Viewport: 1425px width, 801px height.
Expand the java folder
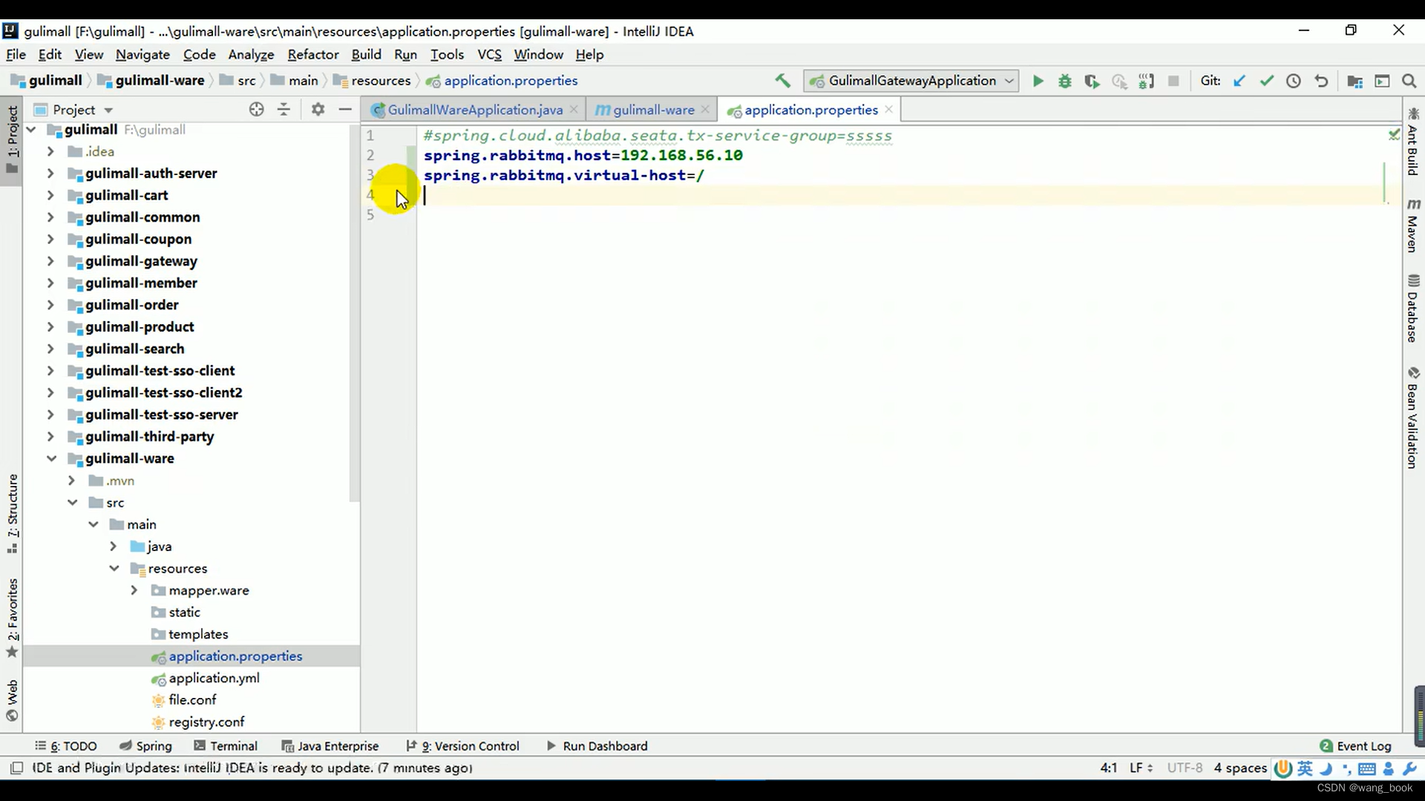tap(114, 547)
